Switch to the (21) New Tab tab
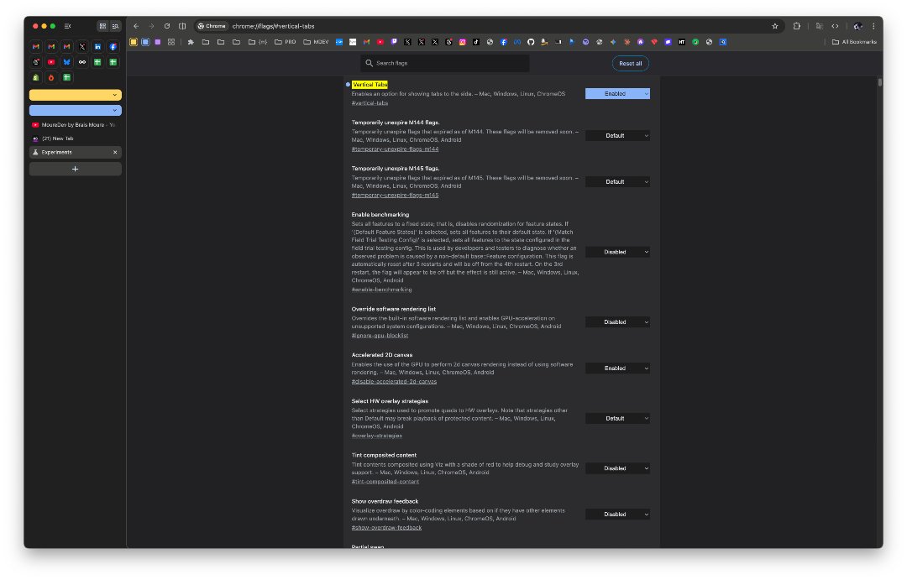The height and width of the screenshot is (580, 907). (x=76, y=138)
